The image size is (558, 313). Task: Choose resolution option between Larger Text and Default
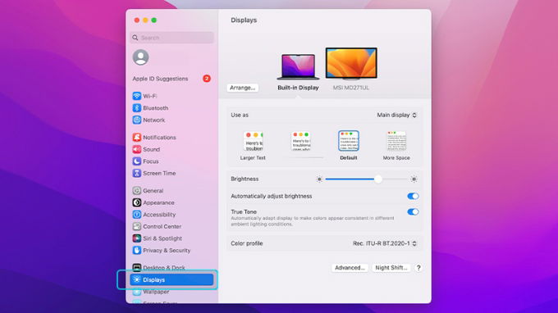coord(301,141)
